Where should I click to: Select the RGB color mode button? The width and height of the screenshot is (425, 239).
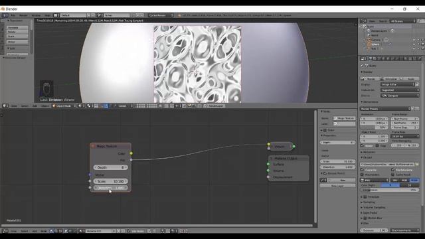pos(404,180)
